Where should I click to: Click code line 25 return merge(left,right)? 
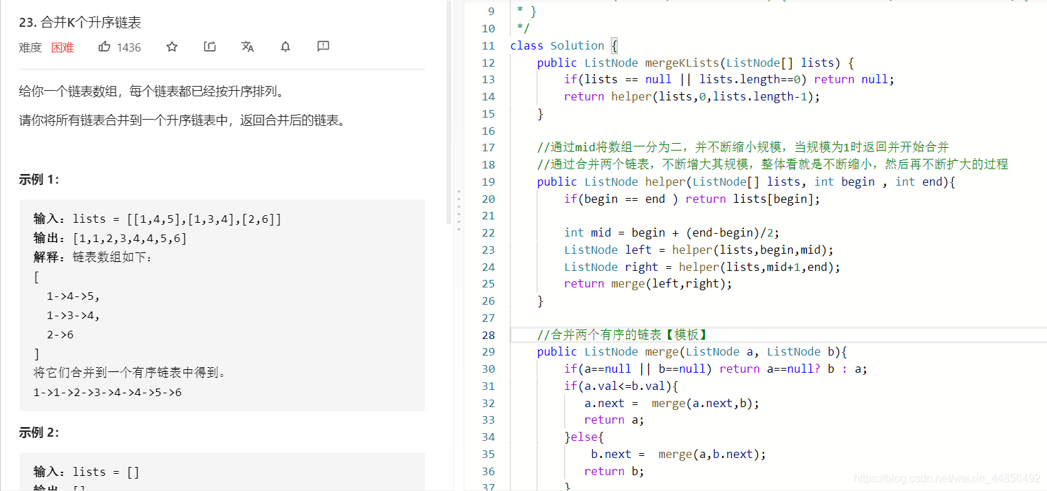pos(648,283)
